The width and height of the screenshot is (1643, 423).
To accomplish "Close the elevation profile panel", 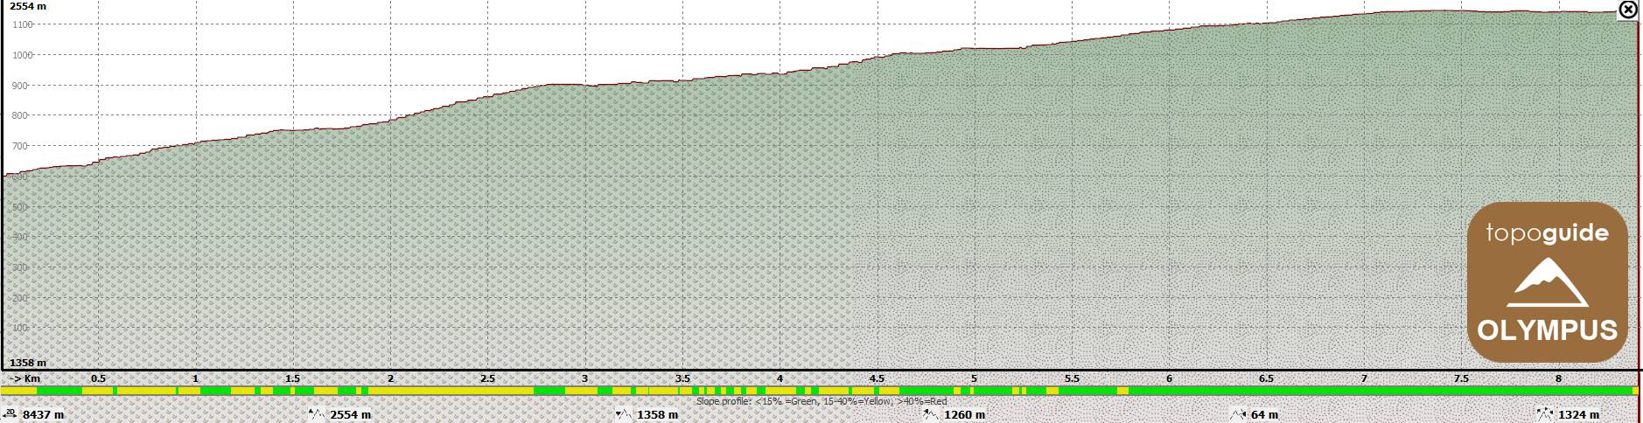I will 1627,10.
